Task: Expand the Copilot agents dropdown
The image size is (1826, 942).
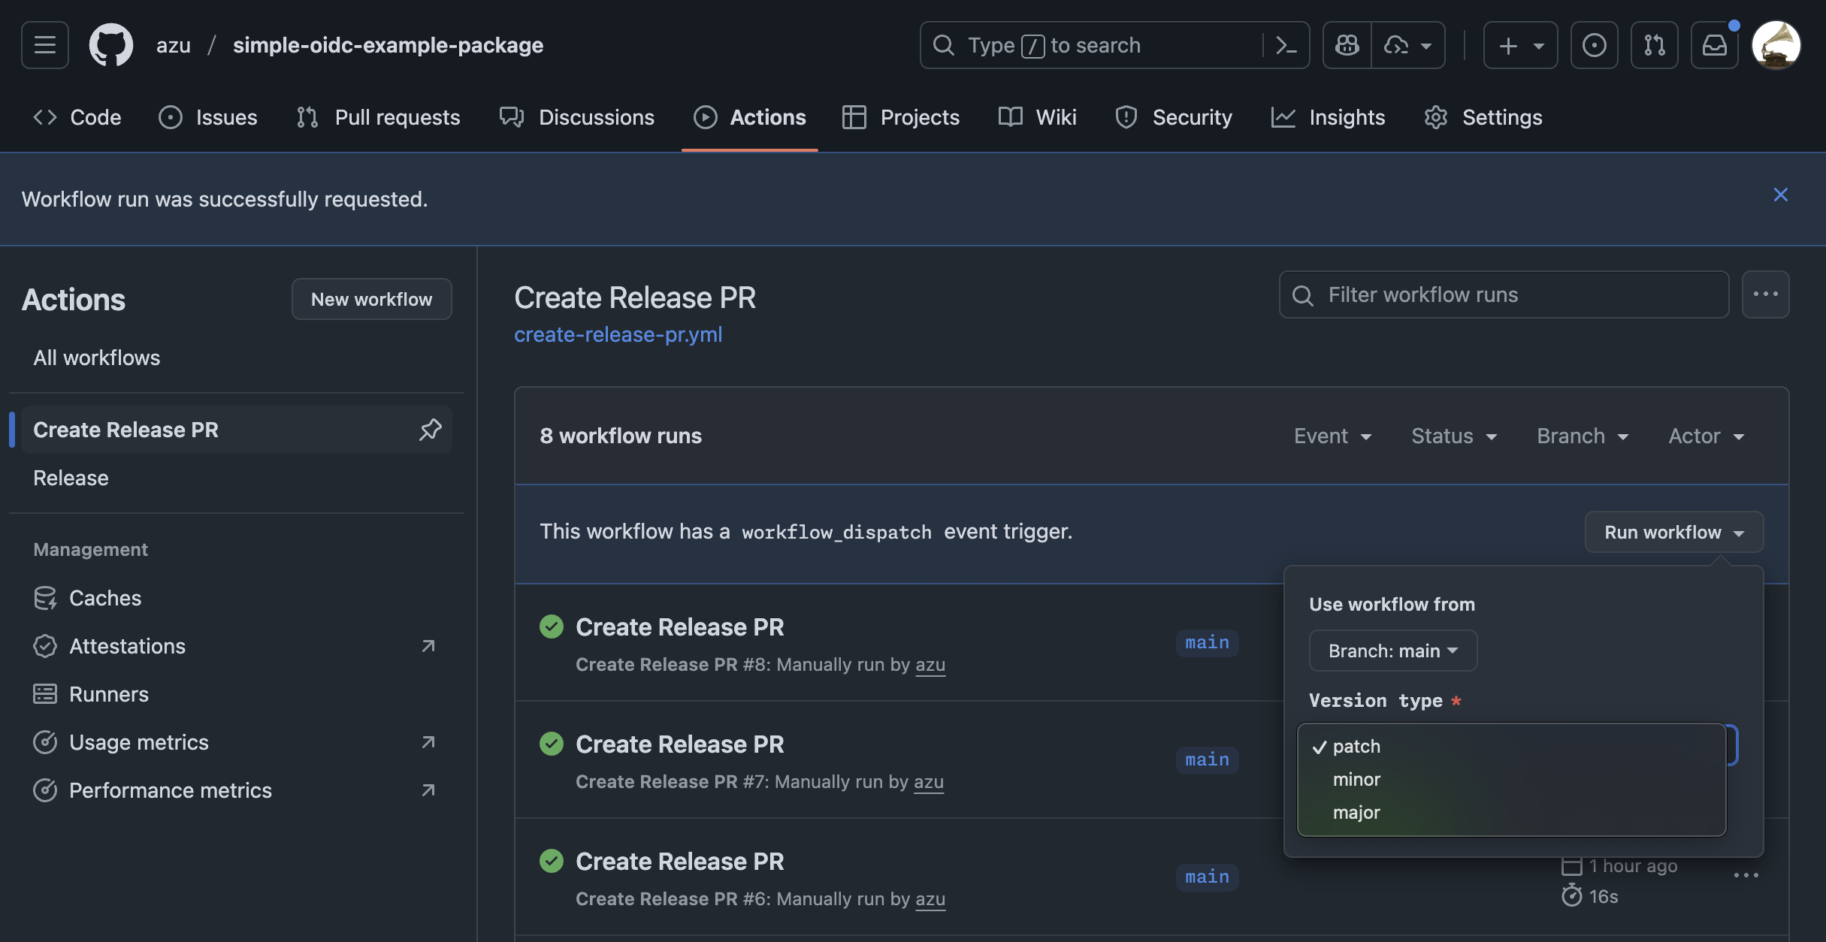Action: click(1408, 45)
